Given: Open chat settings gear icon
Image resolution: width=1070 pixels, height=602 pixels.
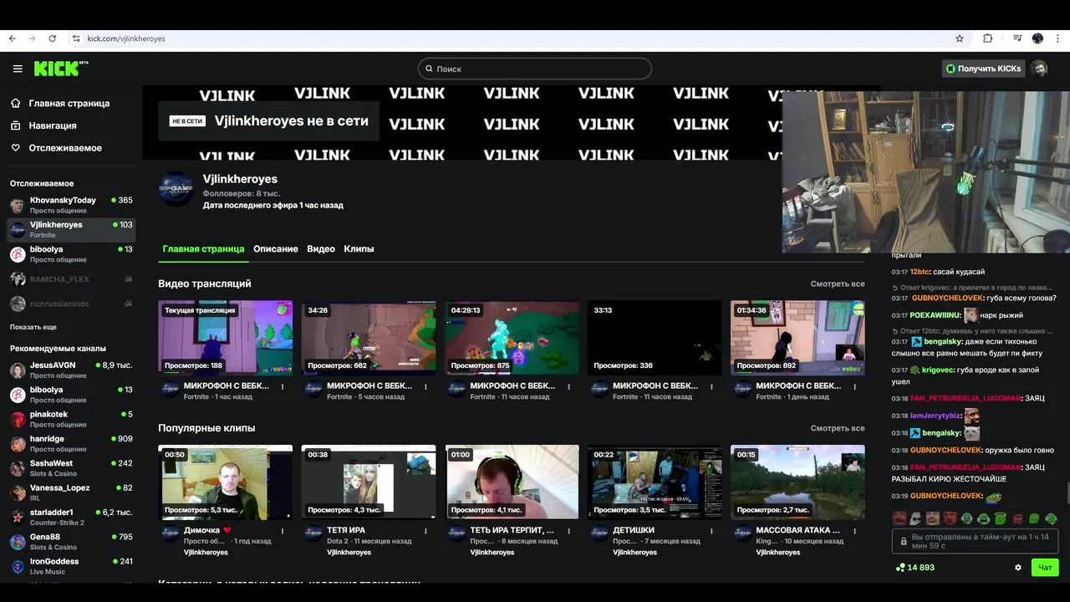Looking at the screenshot, I should (1018, 568).
